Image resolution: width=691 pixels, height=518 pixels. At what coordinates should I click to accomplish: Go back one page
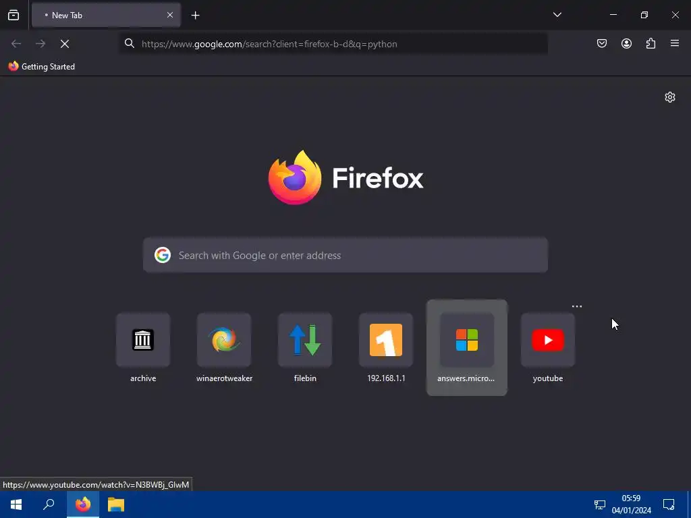16,44
